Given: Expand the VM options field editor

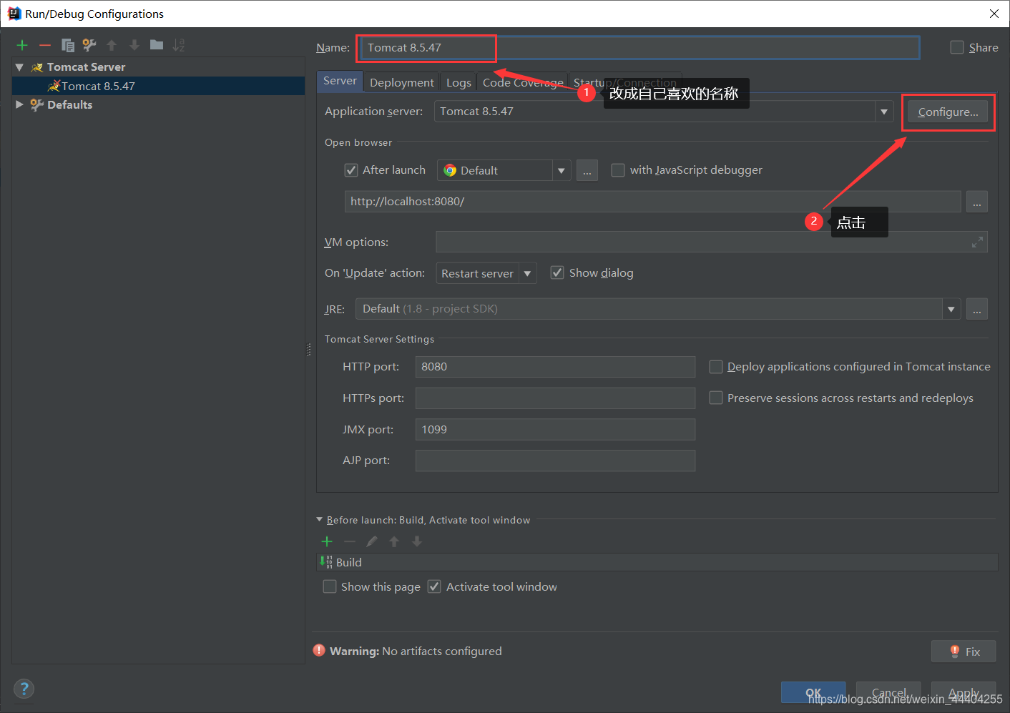Looking at the screenshot, I should tap(977, 242).
